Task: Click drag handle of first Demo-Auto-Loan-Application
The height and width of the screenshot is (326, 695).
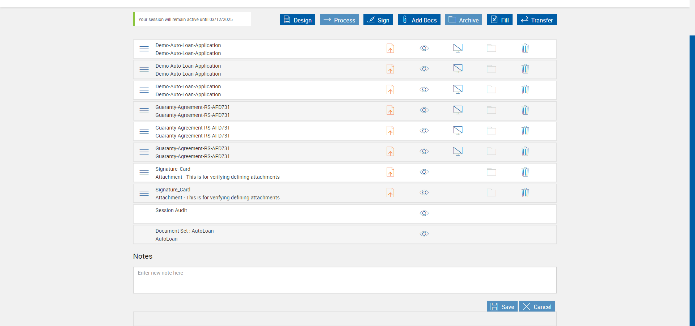Action: tap(144, 49)
